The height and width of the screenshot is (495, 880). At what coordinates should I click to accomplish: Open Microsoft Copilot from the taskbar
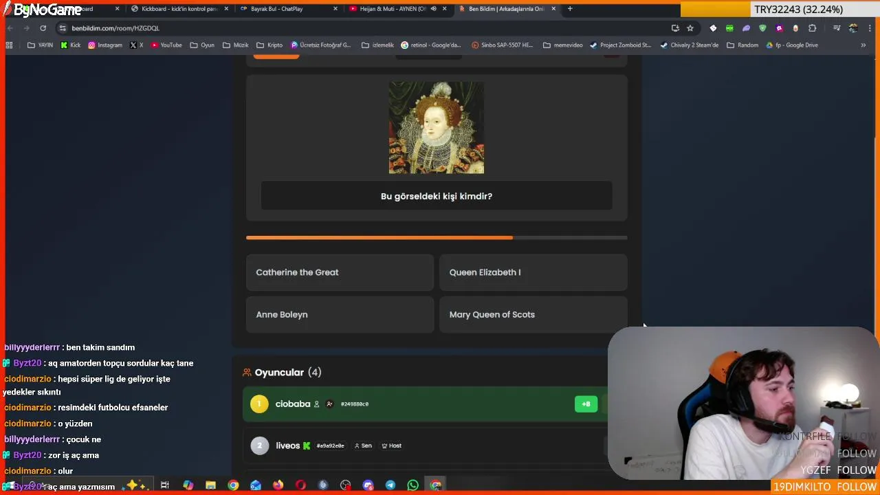188,485
